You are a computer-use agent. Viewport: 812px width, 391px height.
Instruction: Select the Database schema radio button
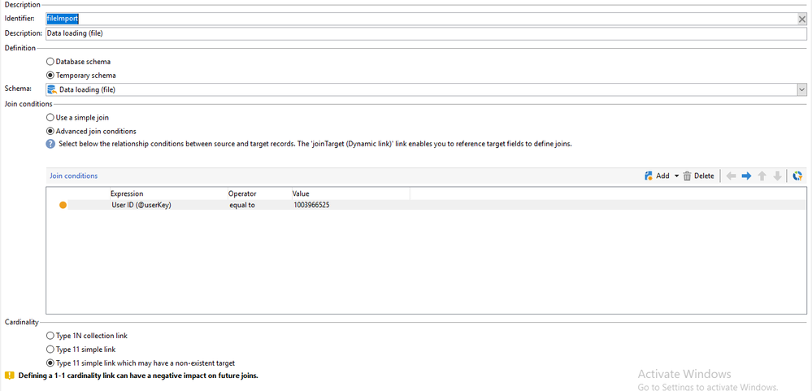tap(50, 62)
